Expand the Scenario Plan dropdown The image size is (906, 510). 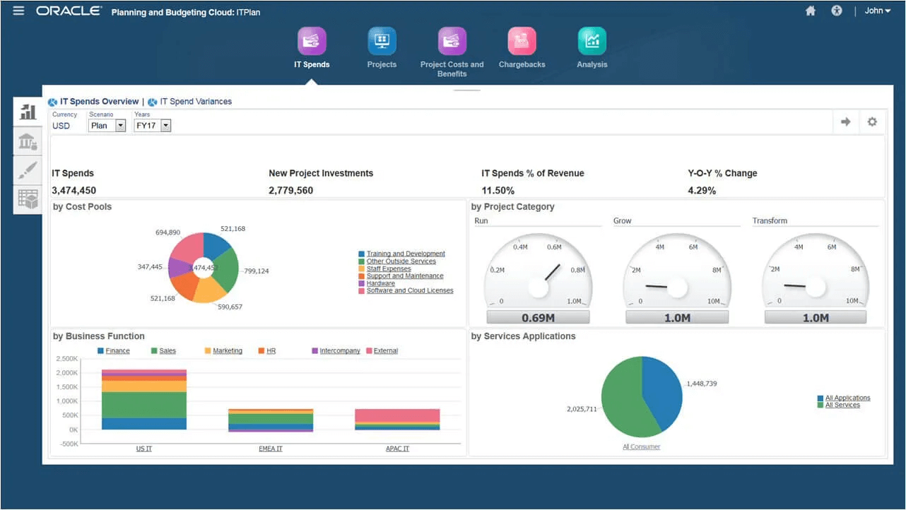[121, 125]
